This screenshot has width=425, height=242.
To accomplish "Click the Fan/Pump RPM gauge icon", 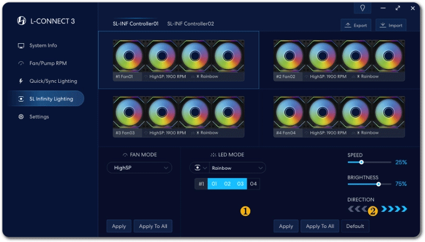I will point(21,63).
